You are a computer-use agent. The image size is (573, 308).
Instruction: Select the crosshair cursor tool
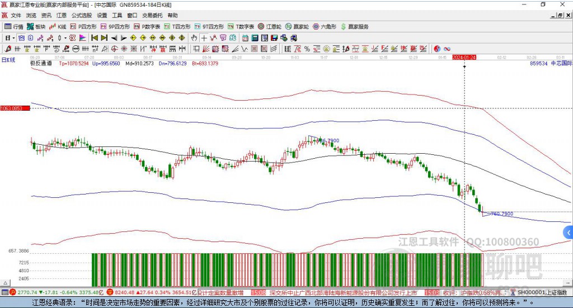pos(204,38)
